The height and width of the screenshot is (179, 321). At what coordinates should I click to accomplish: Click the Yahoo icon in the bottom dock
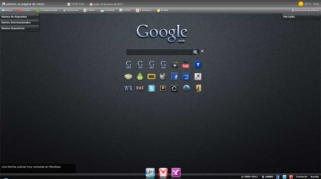point(176,173)
